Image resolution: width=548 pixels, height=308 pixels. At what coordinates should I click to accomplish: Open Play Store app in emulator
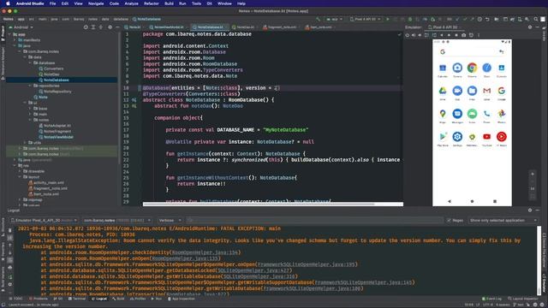coord(443,137)
